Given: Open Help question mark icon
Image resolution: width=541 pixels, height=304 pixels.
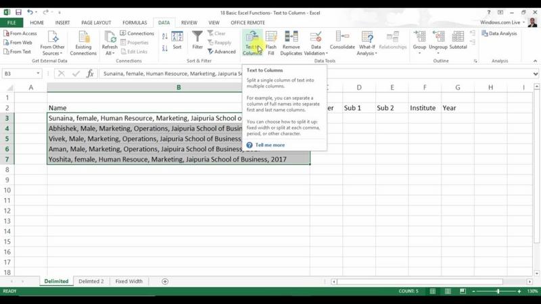Looking at the screenshot, I should (488, 12).
